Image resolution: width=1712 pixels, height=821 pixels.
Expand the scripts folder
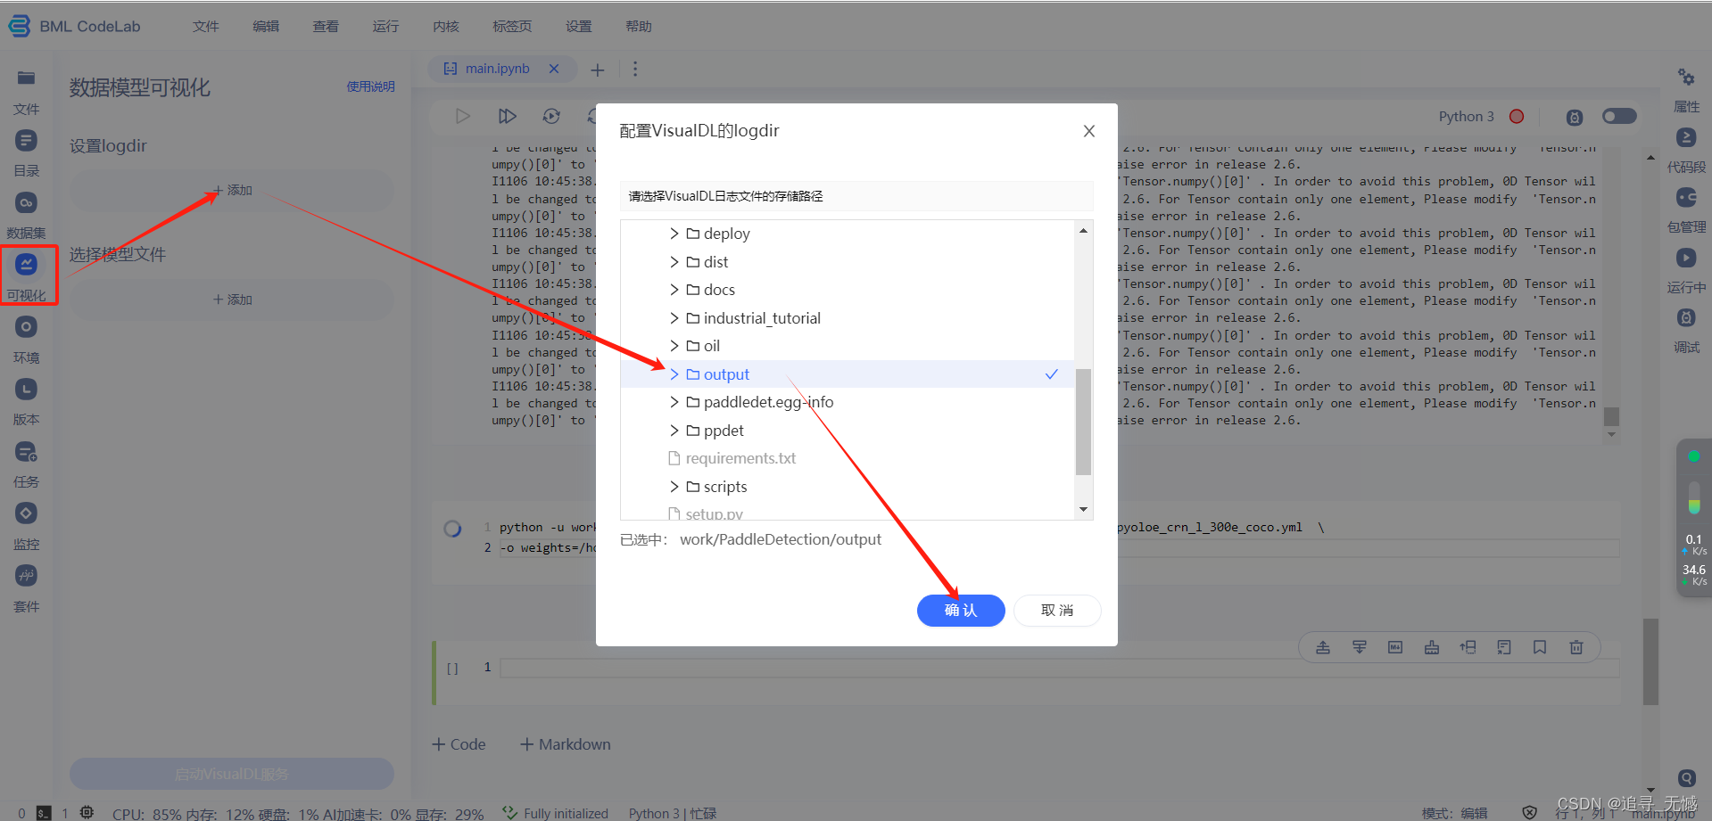pyautogui.click(x=674, y=487)
